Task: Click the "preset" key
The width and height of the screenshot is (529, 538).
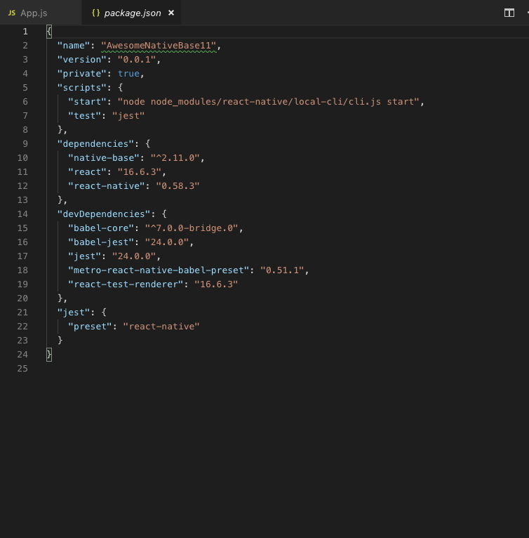Action: 91,327
